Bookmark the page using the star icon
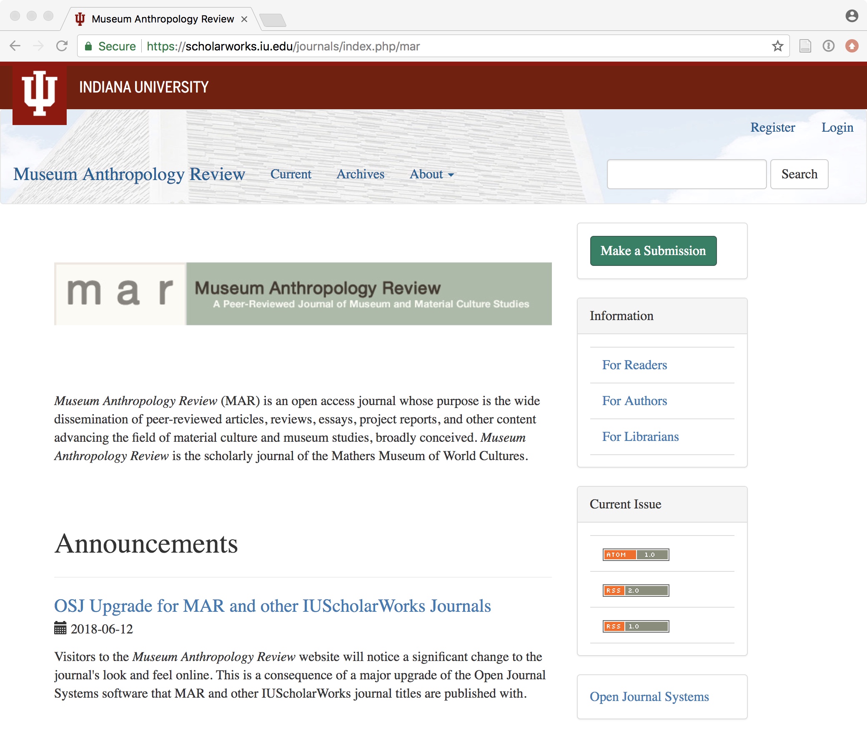Image resolution: width=867 pixels, height=731 pixels. pyautogui.click(x=777, y=46)
